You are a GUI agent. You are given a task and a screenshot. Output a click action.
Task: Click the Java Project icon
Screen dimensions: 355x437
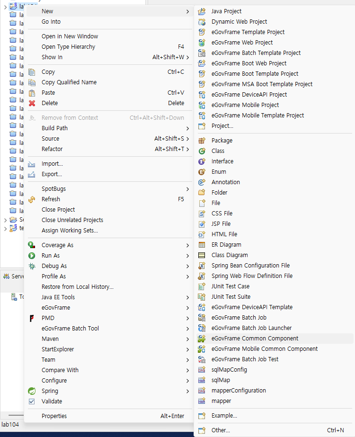tap(202, 11)
